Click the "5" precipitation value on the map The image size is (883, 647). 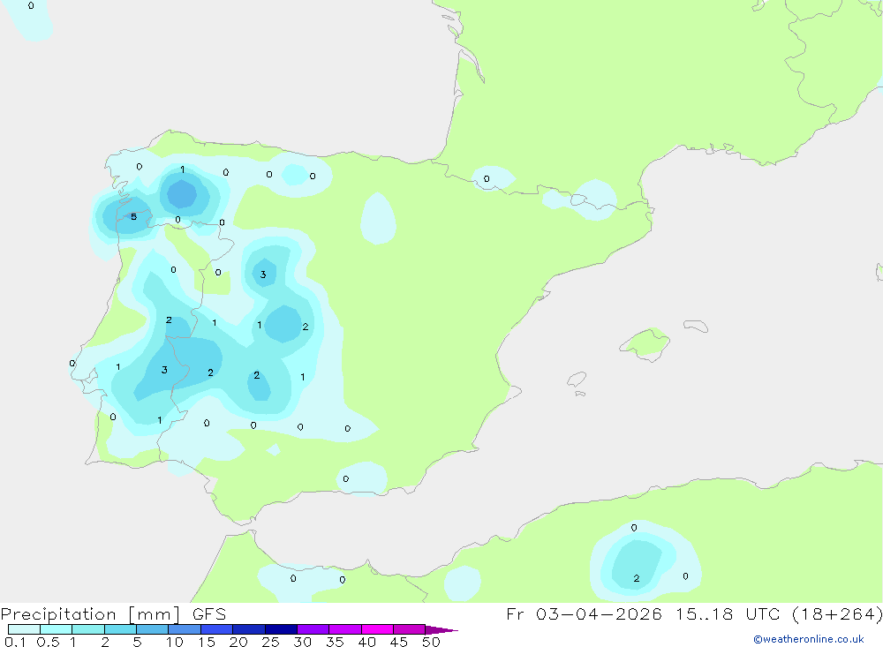133,217
